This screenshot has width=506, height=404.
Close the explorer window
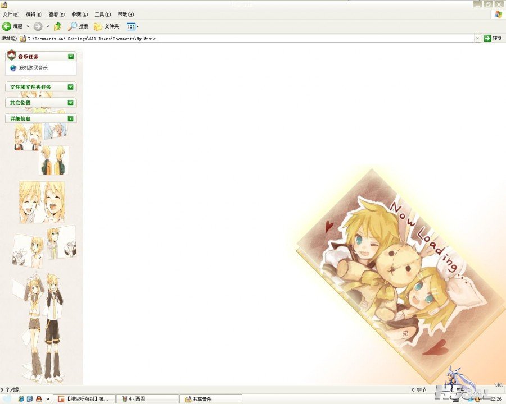pos(499,4)
